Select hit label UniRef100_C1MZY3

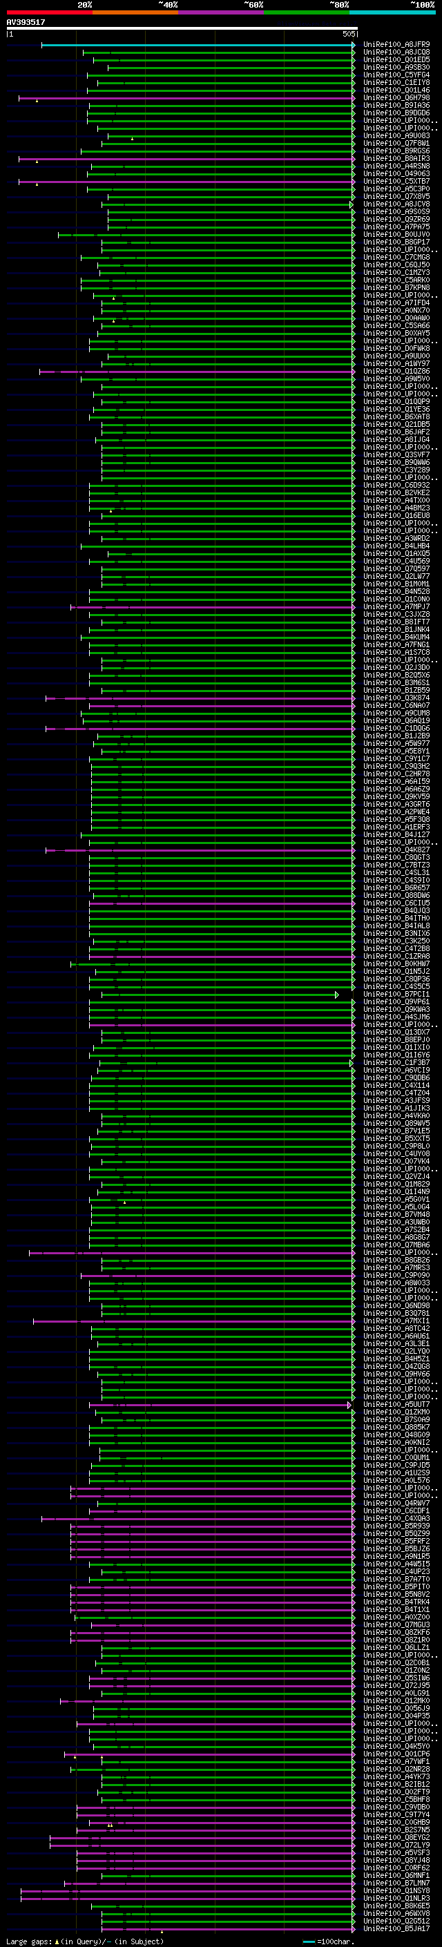396,272
